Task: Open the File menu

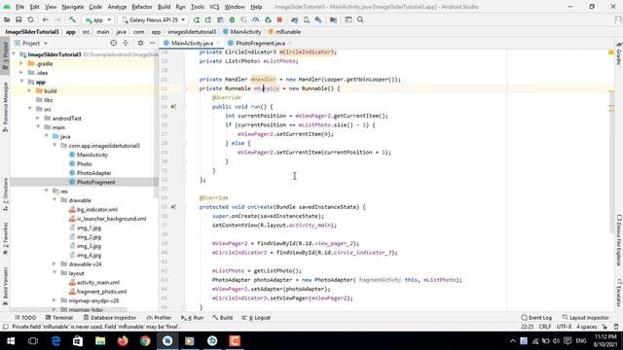Action: (19, 7)
